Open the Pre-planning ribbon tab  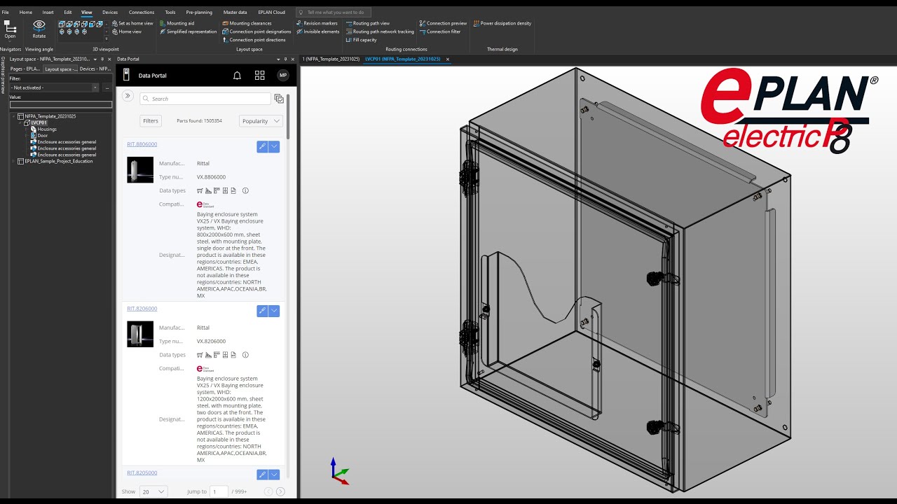click(x=199, y=12)
